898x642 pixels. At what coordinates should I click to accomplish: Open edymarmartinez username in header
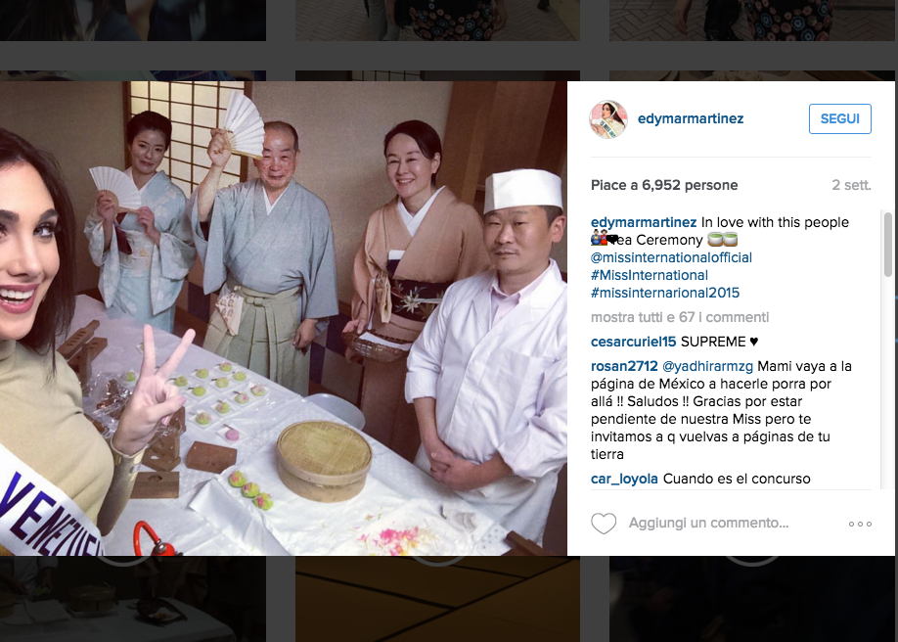[691, 118]
